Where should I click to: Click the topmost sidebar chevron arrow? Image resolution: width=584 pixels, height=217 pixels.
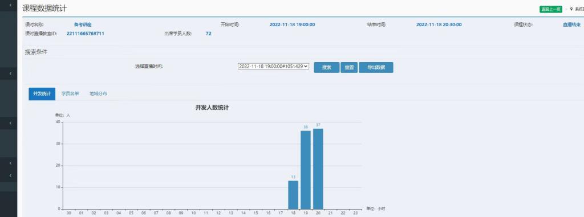coord(10,5)
